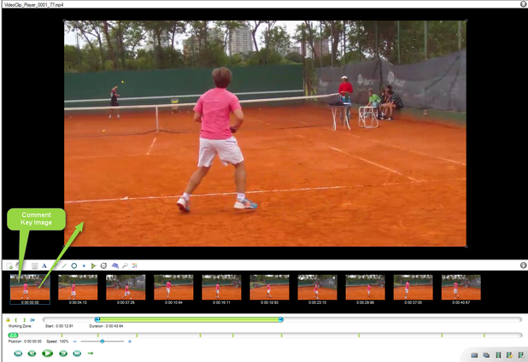Toggle the loop playback mode arrow
Screen dimensions: 528x362
pyautogui.click(x=90, y=353)
